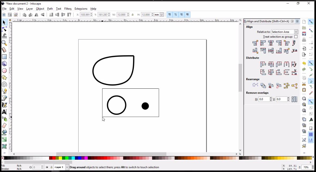Open the File menu
The width and height of the screenshot is (316, 172).
tap(4, 9)
